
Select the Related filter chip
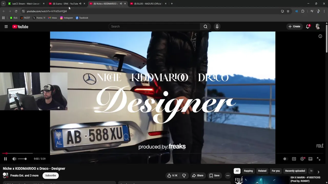tap(262, 171)
